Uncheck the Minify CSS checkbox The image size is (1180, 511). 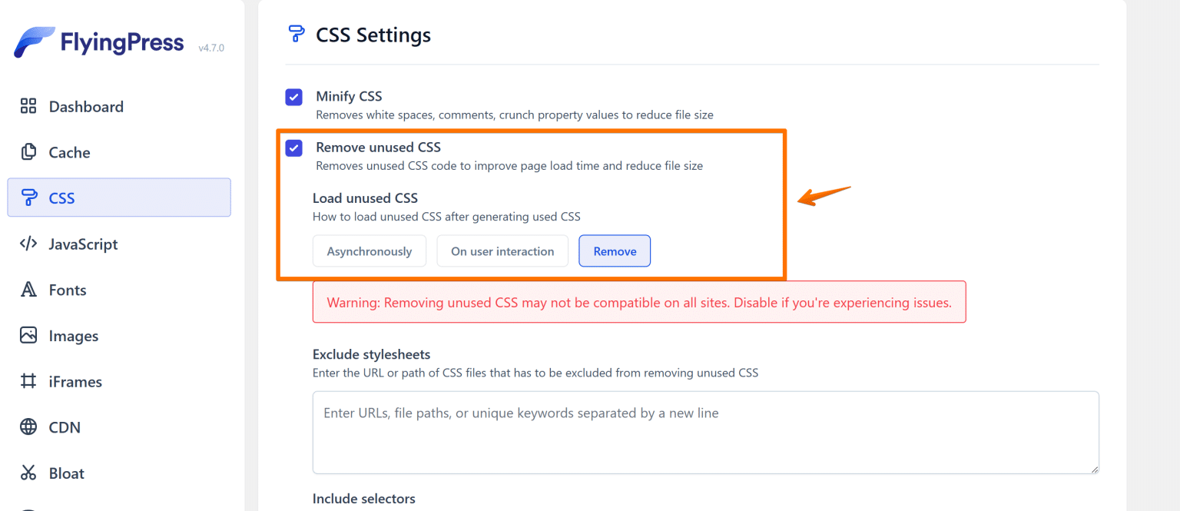(x=293, y=97)
